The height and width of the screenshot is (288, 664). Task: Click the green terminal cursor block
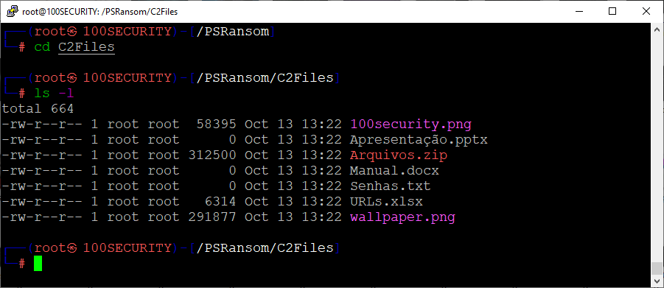pos(38,264)
